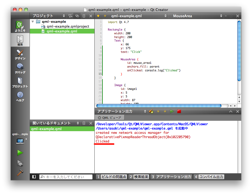Click the green Run button in left sidebar
Viewport: 252px width, 195px height.
pyautogui.click(x=20, y=153)
